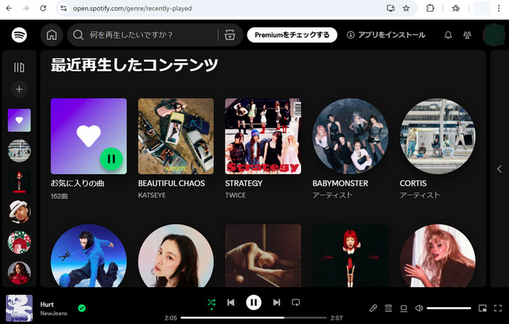Open the reclining woman album cover
Image resolution: width=509 pixels, height=324 pixels.
263,256
